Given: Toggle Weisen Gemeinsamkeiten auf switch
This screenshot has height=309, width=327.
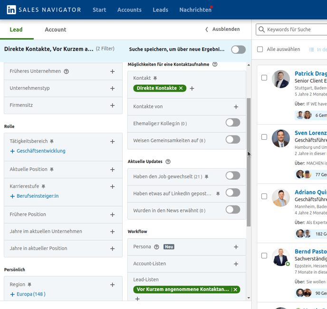Looking at the screenshot, I should 232,139.
